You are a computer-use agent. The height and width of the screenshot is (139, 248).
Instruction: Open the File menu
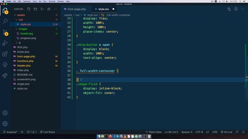(14, 1)
